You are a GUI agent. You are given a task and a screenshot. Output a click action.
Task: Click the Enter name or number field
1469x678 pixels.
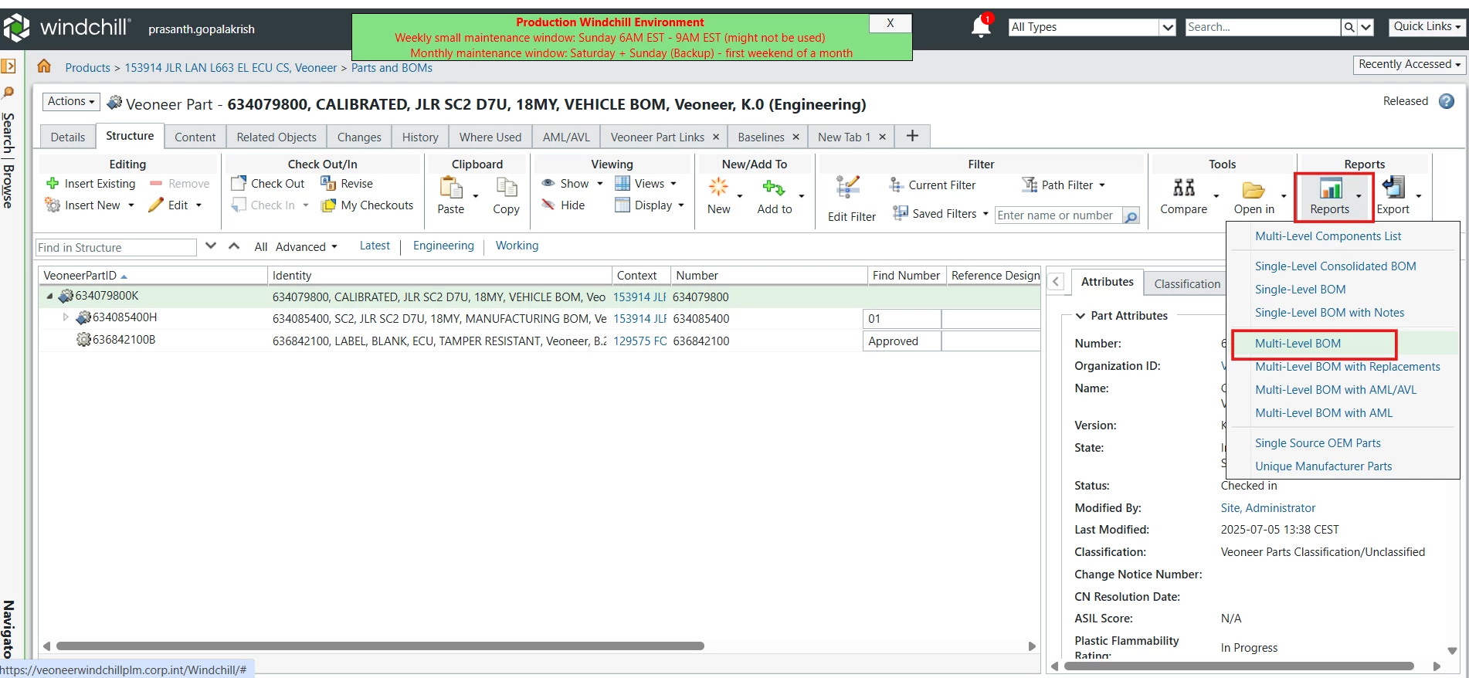point(1058,215)
